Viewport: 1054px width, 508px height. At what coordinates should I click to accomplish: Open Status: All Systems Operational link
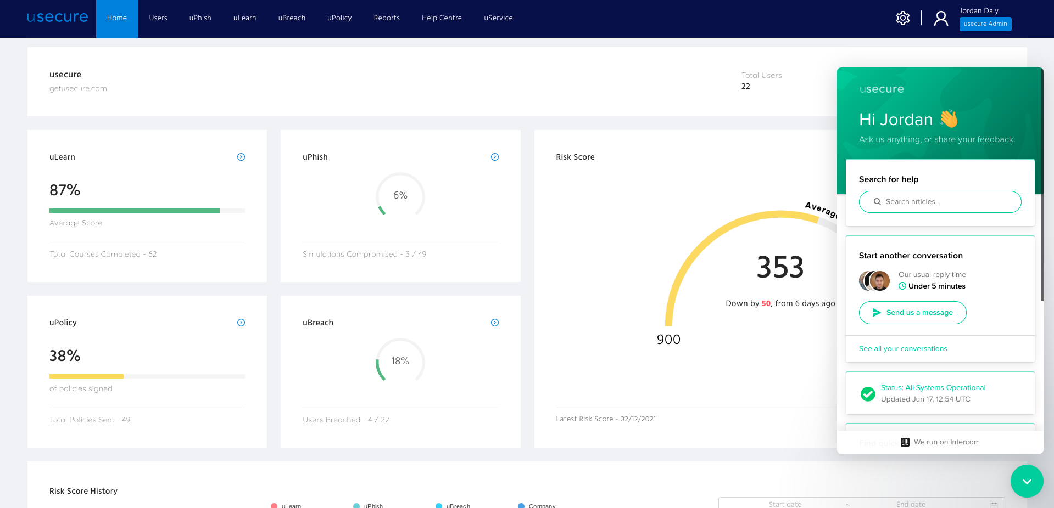[x=933, y=388]
